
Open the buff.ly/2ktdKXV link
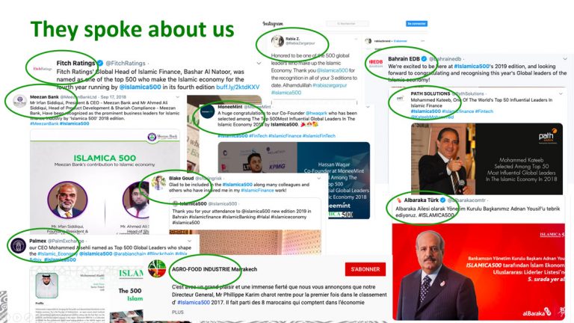point(238,87)
